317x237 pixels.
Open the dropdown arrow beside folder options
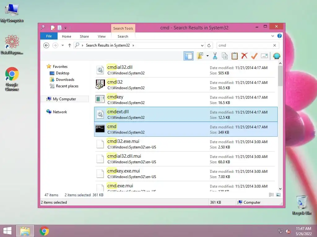[x=207, y=56]
